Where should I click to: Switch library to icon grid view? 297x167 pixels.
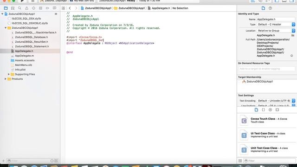click(x=240, y=161)
